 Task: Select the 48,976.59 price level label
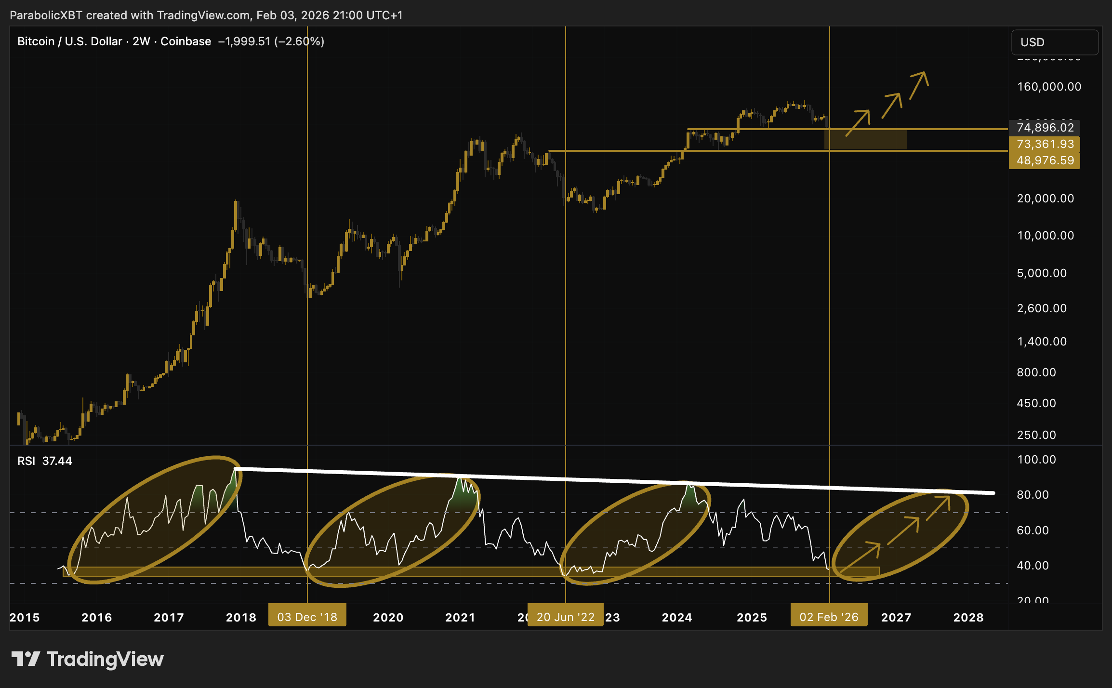click(x=1045, y=160)
